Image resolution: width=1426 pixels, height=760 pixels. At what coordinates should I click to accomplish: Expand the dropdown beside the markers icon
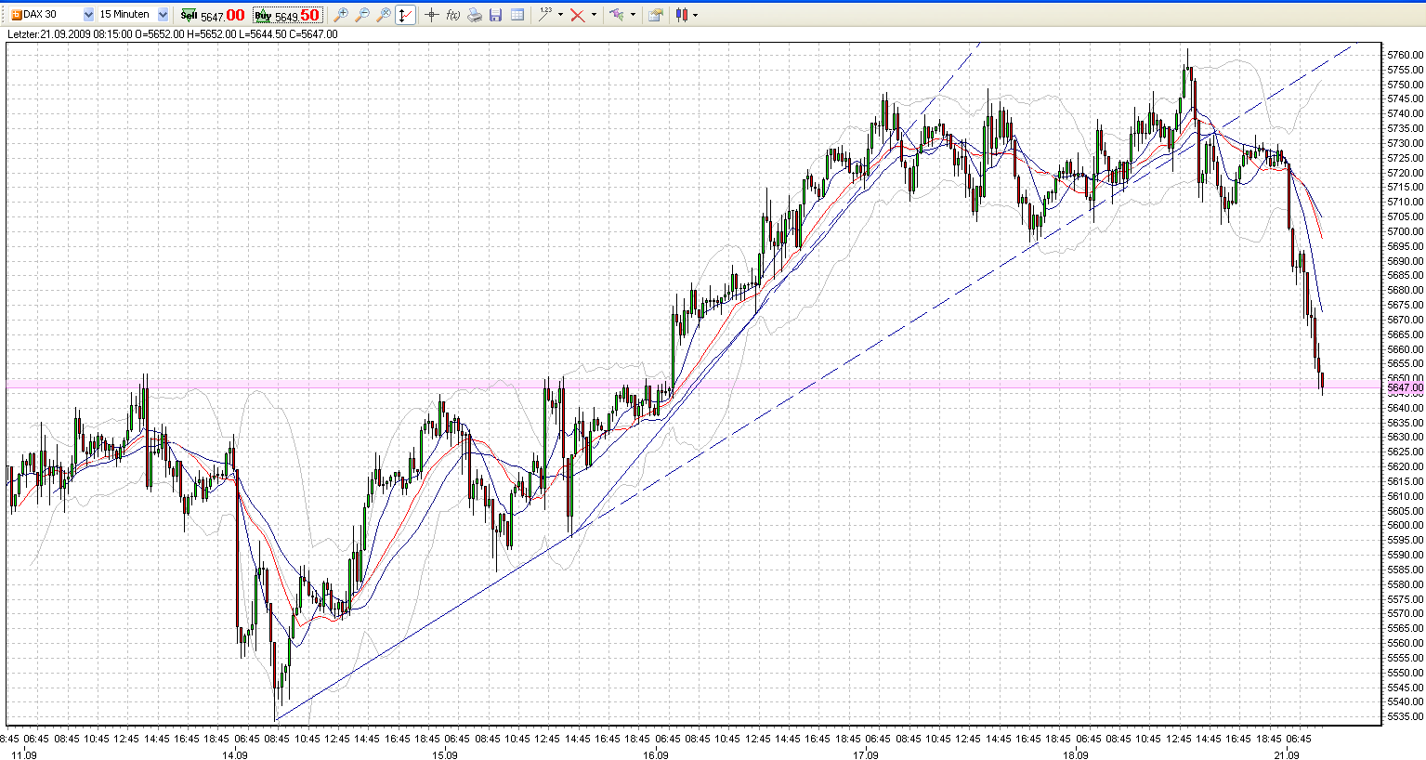coord(633,15)
